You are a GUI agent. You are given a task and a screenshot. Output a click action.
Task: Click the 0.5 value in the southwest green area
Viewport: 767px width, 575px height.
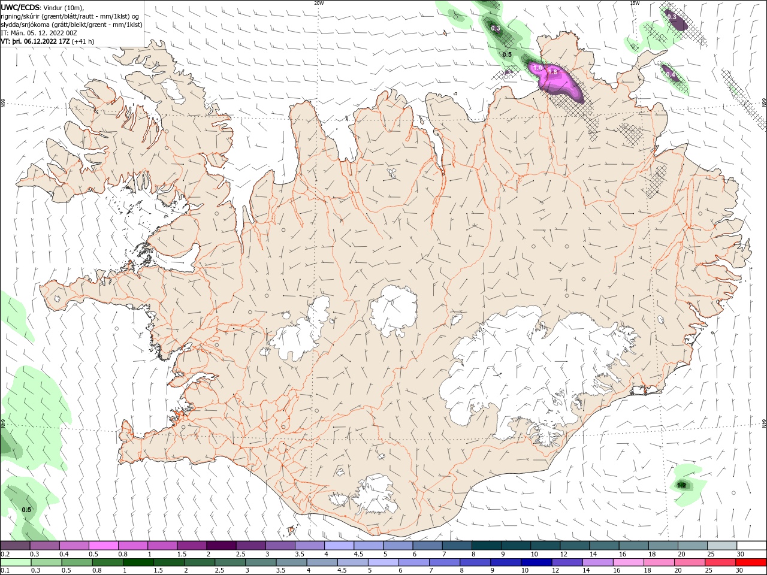(26, 510)
